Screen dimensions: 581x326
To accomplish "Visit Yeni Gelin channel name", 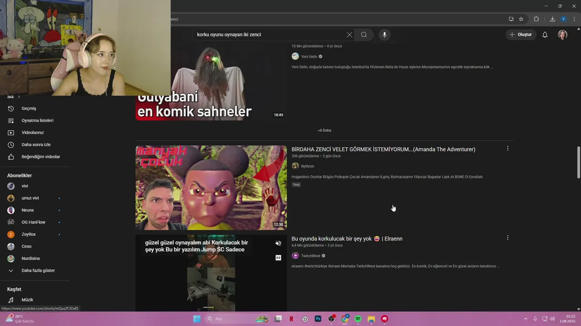I will pyautogui.click(x=309, y=57).
